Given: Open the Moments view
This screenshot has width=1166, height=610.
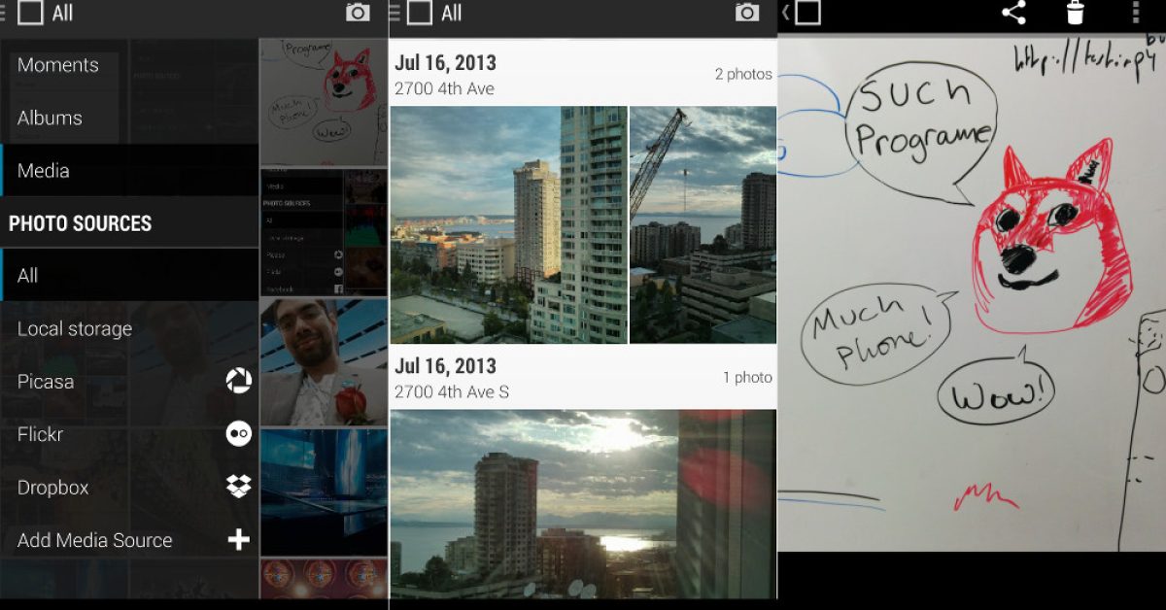Looking at the screenshot, I should [58, 65].
